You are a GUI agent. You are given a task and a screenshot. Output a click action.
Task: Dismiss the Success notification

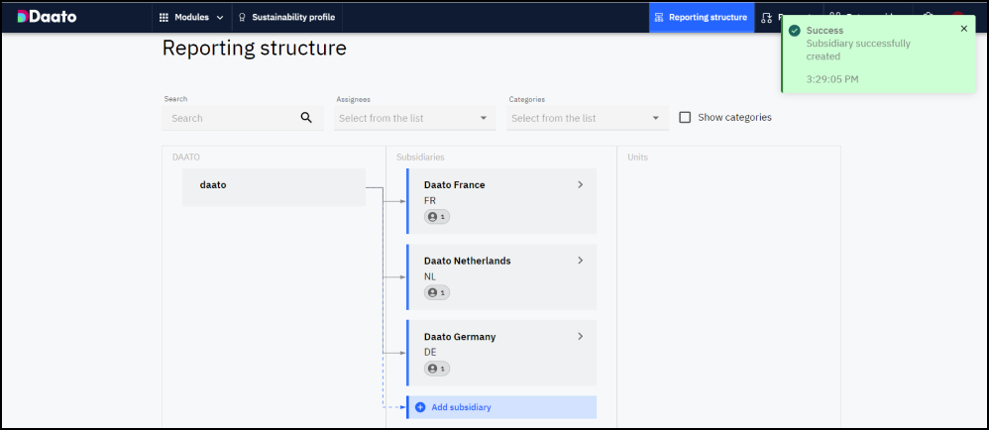coord(964,29)
